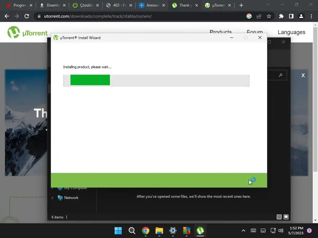This screenshot has width=318, height=238.
Task: Click the address bar URL
Action: [x=98, y=16]
